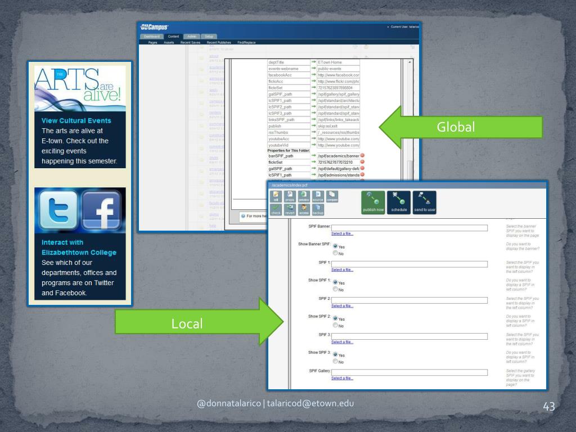Click Select a file under SPIF Banner
The width and height of the screenshot is (576, 432).
[x=342, y=233]
